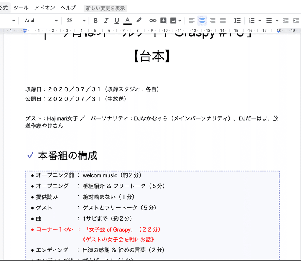This screenshot has height=261, width=301.
Task: Click the 本番組の構成 heading
Action: [68, 156]
